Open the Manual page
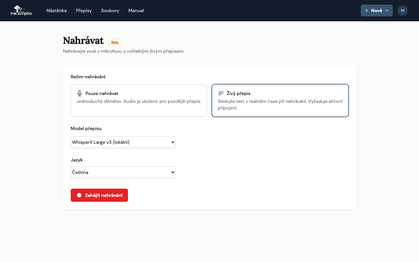Image resolution: width=419 pixels, height=262 pixels. tap(136, 10)
